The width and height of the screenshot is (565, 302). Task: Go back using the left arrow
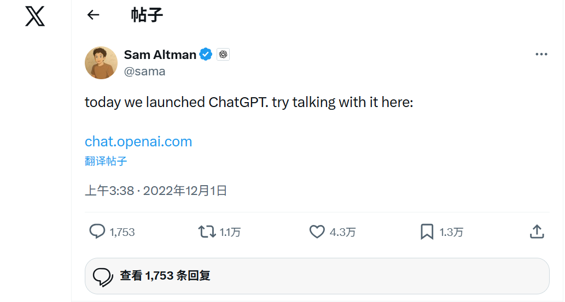pos(94,15)
